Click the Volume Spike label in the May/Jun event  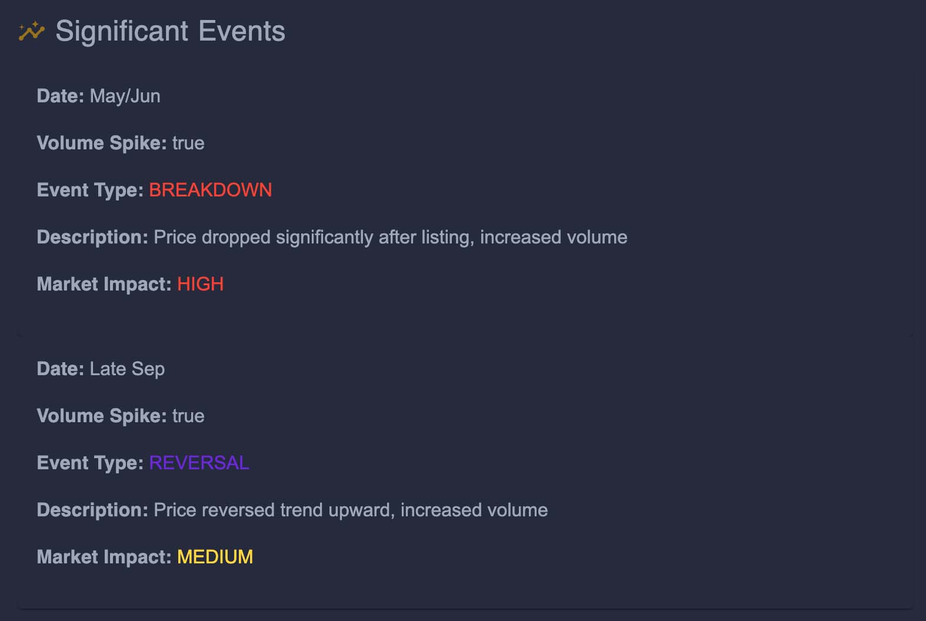101,143
